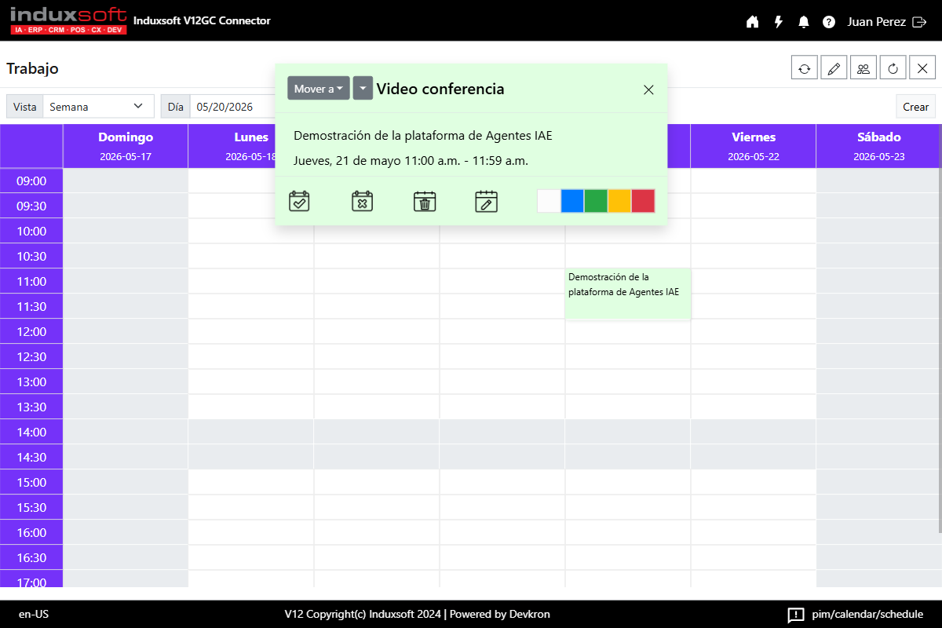Viewport: 942px width, 628px height.
Task: Select the Domingo 2026-05-17 column header
Action: [x=126, y=146]
